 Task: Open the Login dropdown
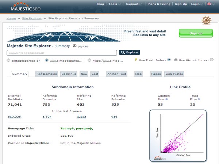click(197, 4)
